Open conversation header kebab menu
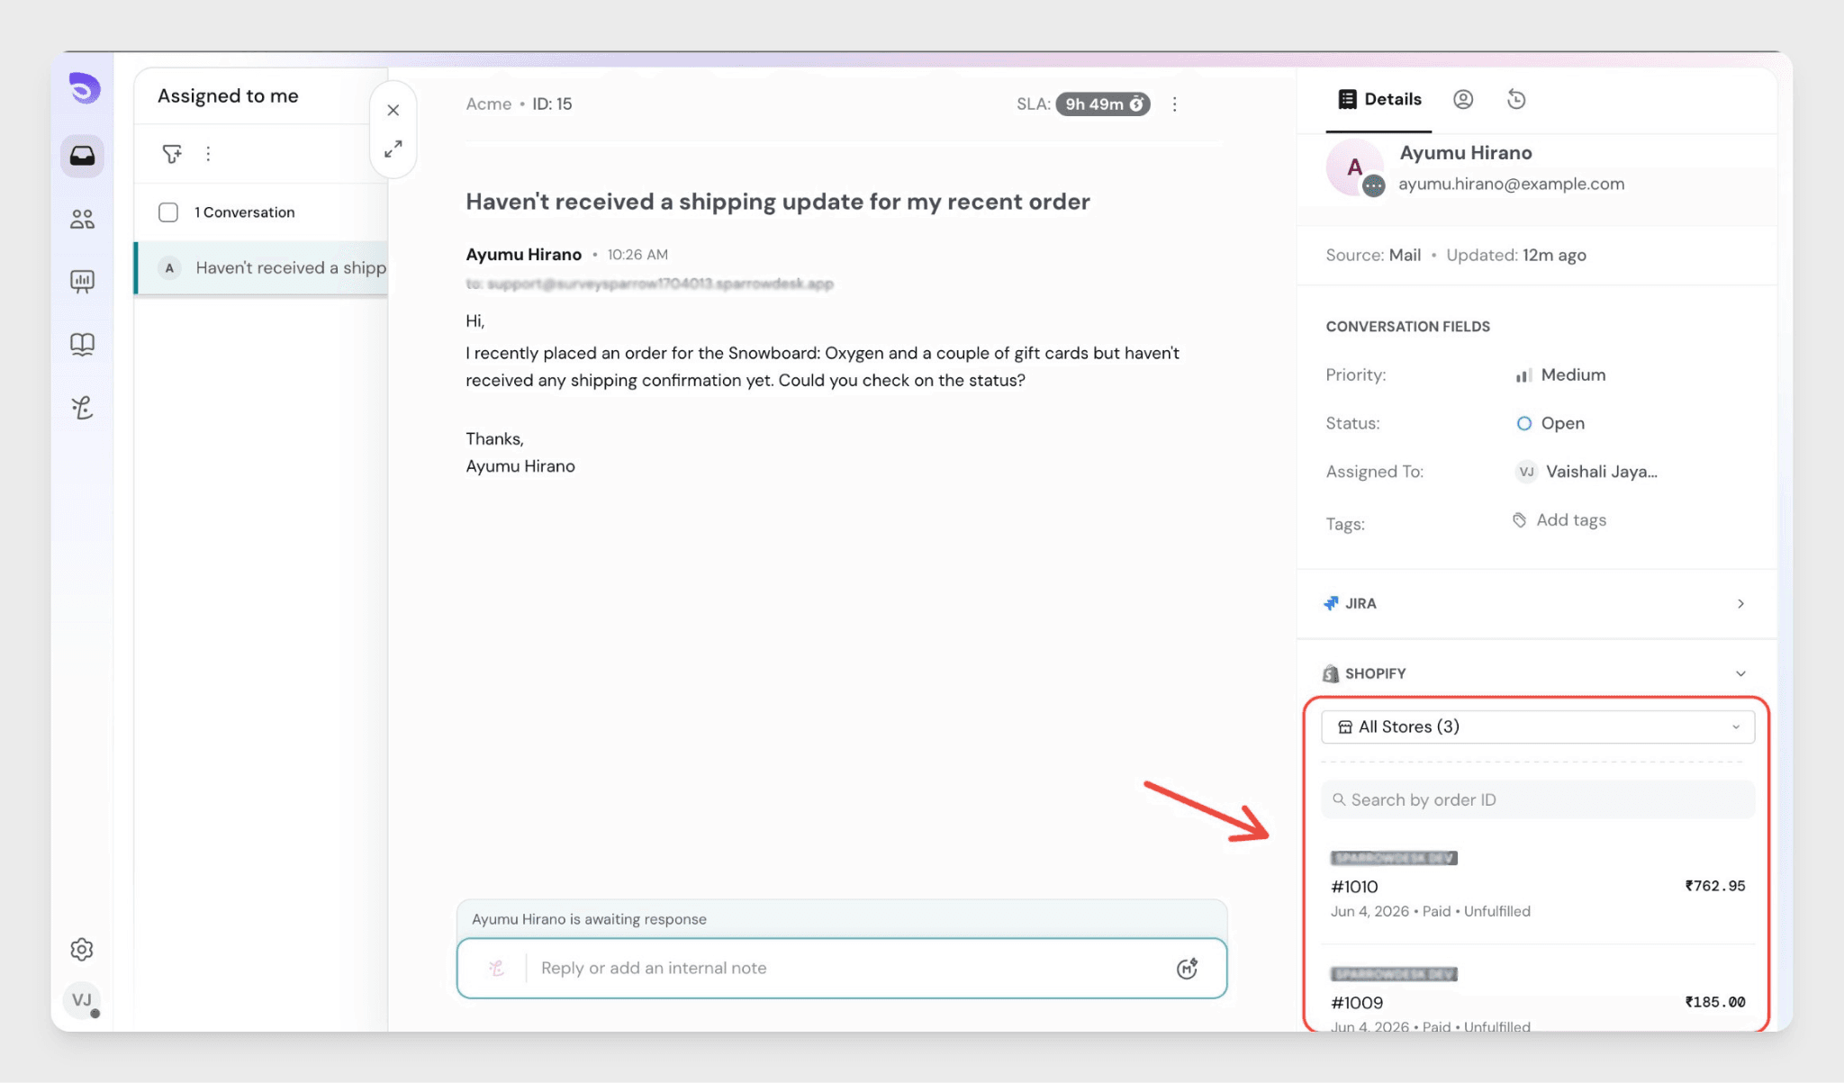1844x1083 pixels. tap(1174, 104)
